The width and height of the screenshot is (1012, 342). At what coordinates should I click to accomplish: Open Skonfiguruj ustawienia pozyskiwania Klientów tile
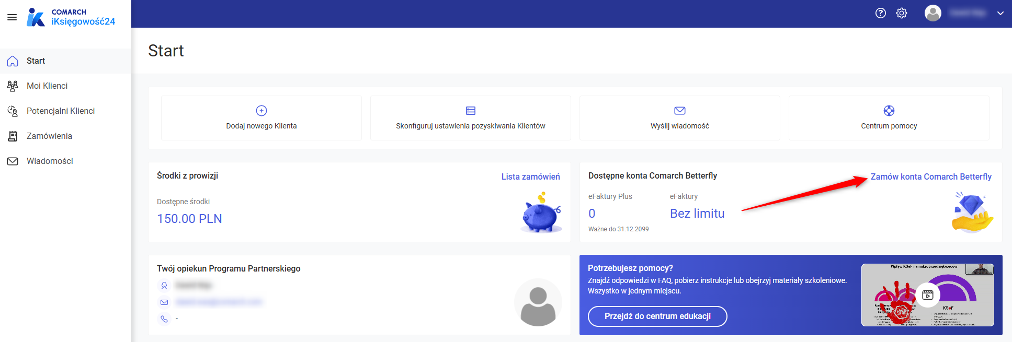(x=471, y=118)
